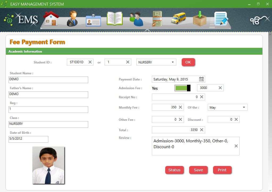The image size is (272, 192).
Task: Open the Payment Date calendar picker
Action: click(x=201, y=79)
